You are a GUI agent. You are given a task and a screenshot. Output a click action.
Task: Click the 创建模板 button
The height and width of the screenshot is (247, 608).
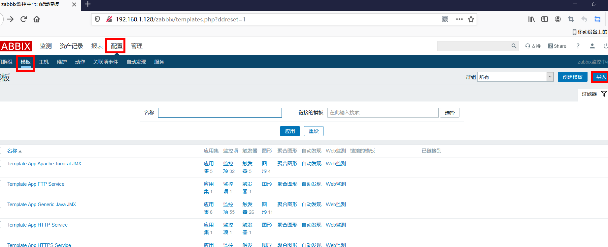[x=573, y=77]
